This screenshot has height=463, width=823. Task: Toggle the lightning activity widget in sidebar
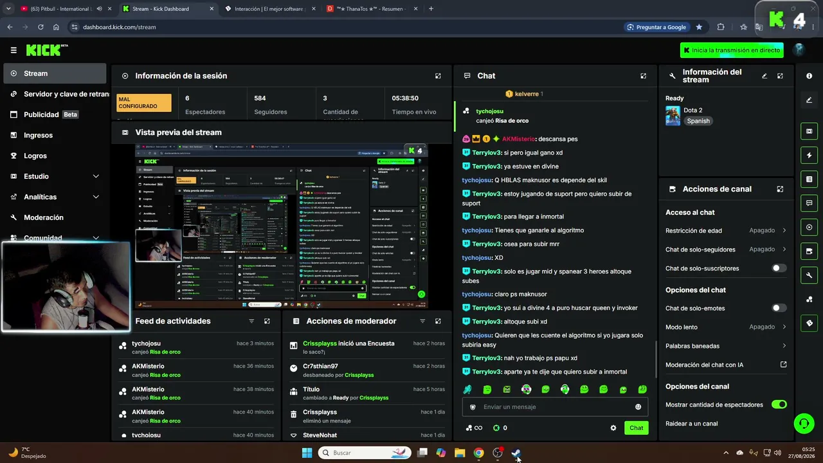click(809, 155)
